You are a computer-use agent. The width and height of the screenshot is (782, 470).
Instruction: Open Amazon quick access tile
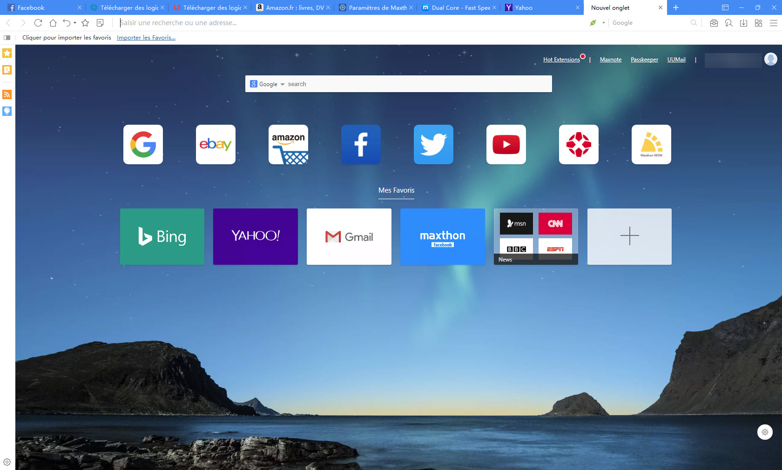point(288,144)
